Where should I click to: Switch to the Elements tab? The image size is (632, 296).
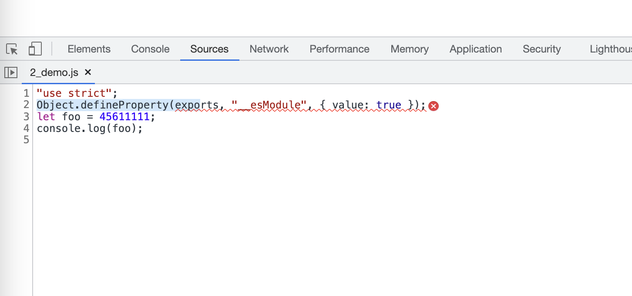(x=89, y=49)
